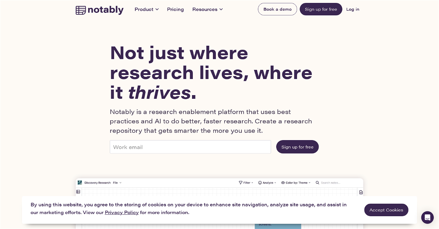
Task: Click the Filter funnel icon
Action: tap(240, 183)
